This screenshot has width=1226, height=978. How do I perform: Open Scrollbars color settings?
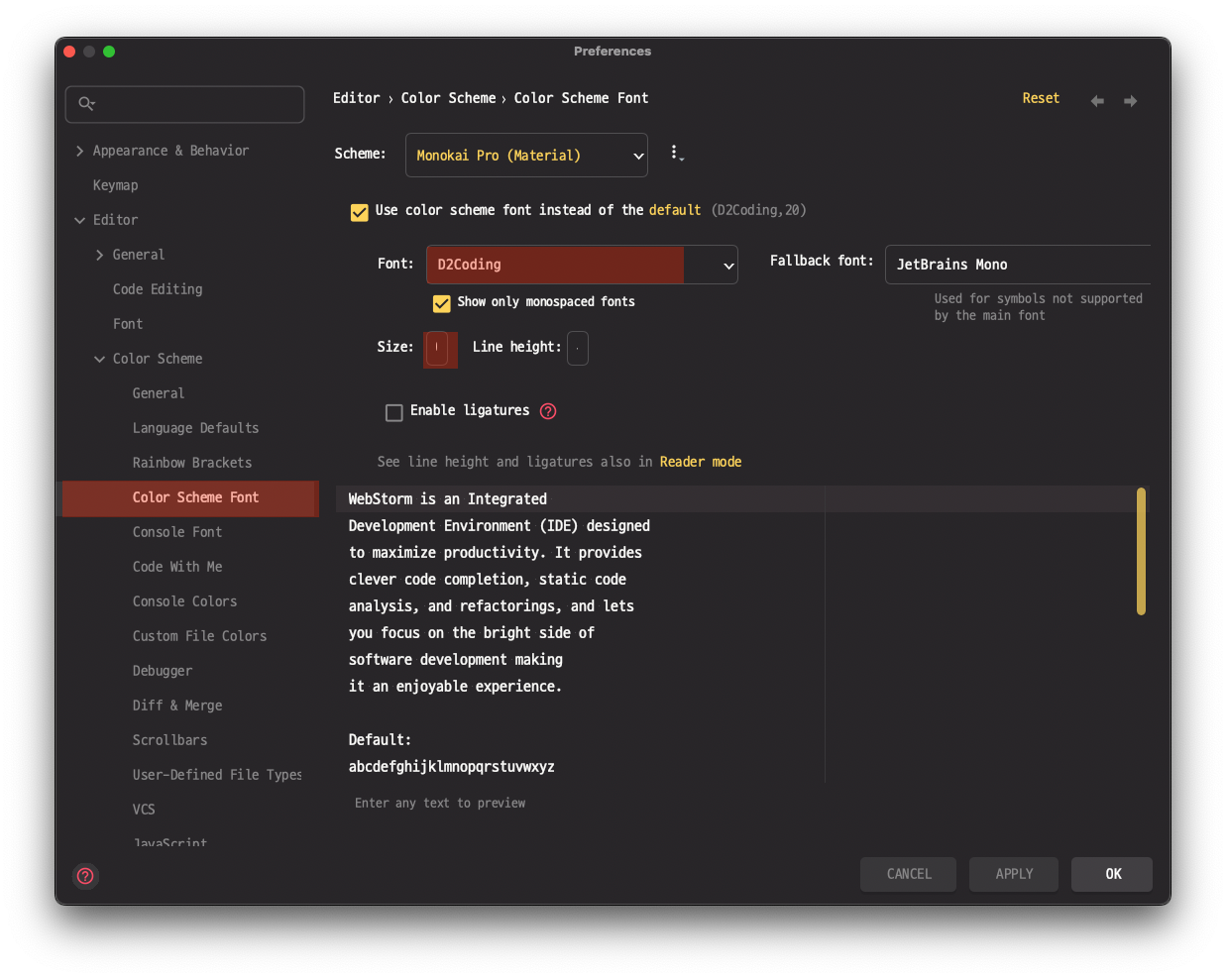tap(169, 740)
